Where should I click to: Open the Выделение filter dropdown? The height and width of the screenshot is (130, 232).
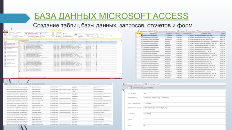tap(44, 34)
